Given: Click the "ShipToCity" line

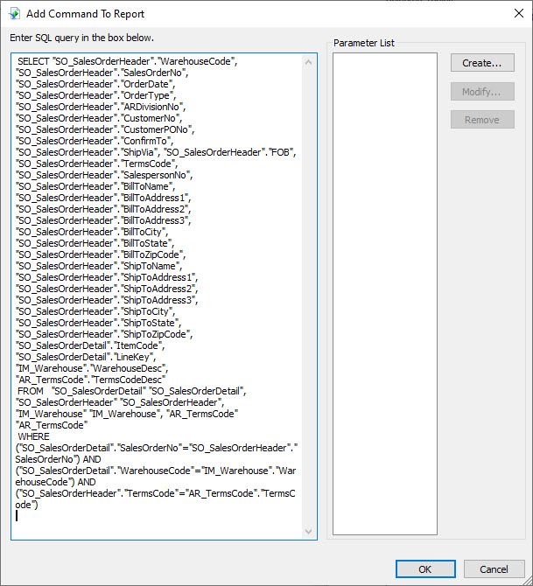Looking at the screenshot, I should [x=95, y=311].
